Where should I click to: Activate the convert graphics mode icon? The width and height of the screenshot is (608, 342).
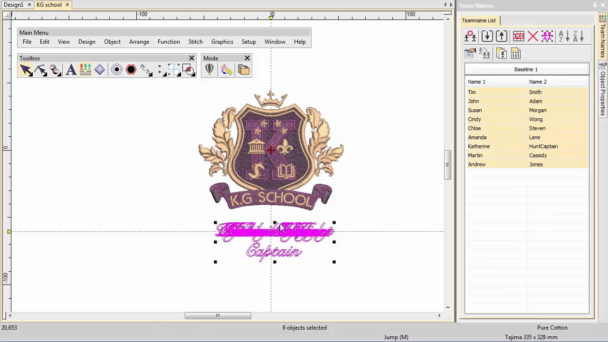227,70
